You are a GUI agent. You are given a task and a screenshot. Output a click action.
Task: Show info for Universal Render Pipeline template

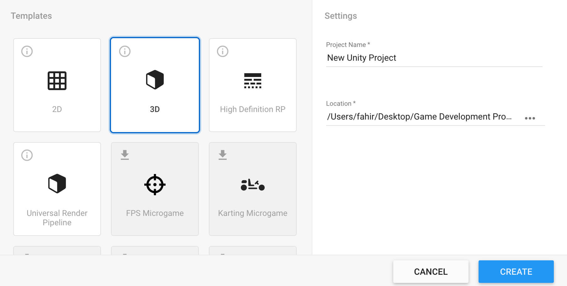click(27, 155)
